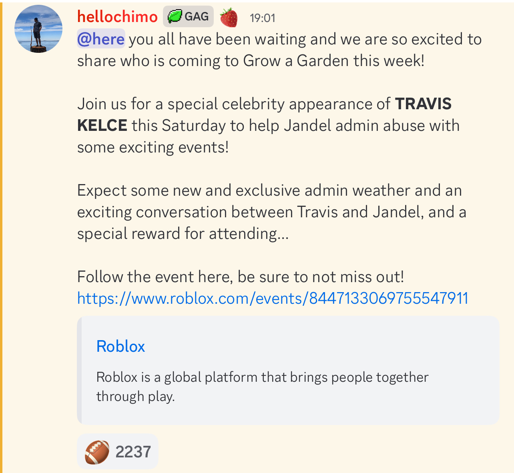514x473 pixels.
Task: Click the avatar photo showing a person on water
Action: click(x=38, y=28)
